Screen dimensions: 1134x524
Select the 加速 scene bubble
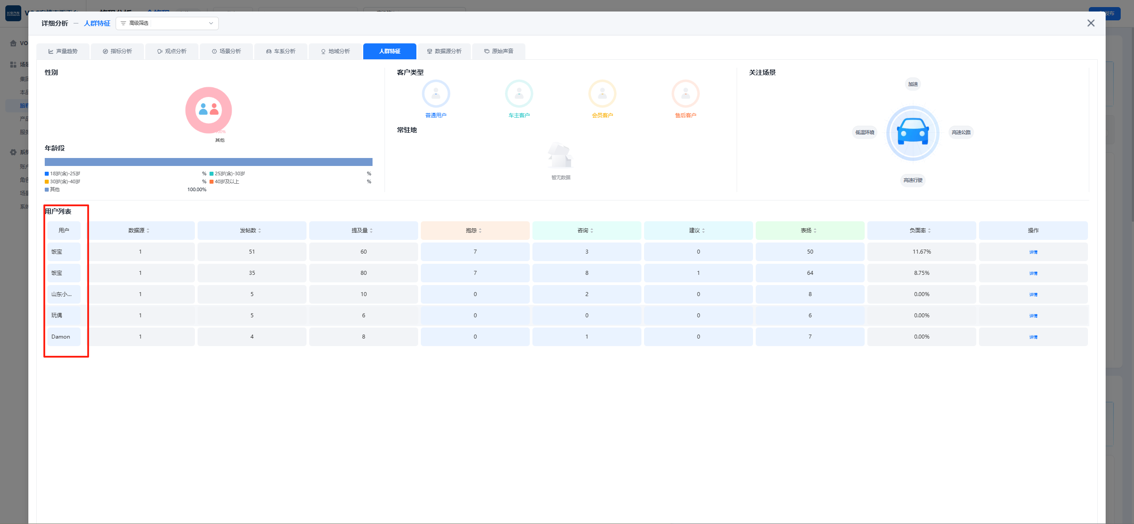pos(913,84)
